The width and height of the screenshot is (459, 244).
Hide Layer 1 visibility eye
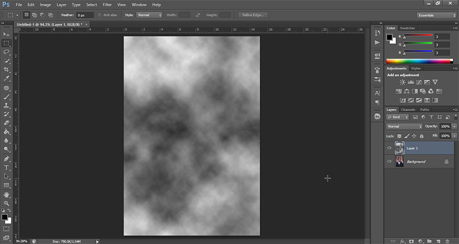coord(389,148)
